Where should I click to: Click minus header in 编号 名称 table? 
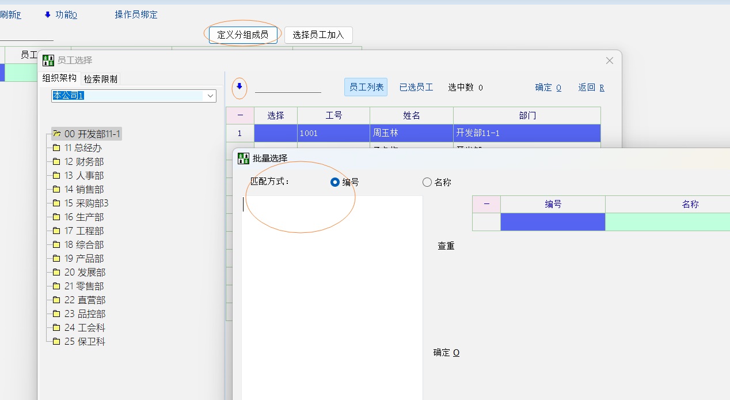pos(486,204)
